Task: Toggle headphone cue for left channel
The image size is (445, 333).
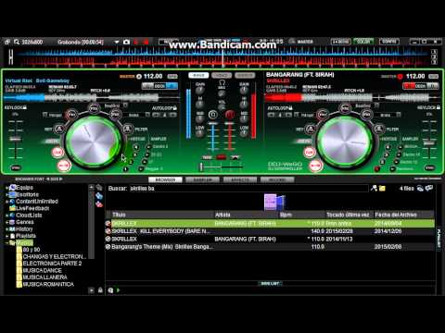Action: [x=212, y=115]
